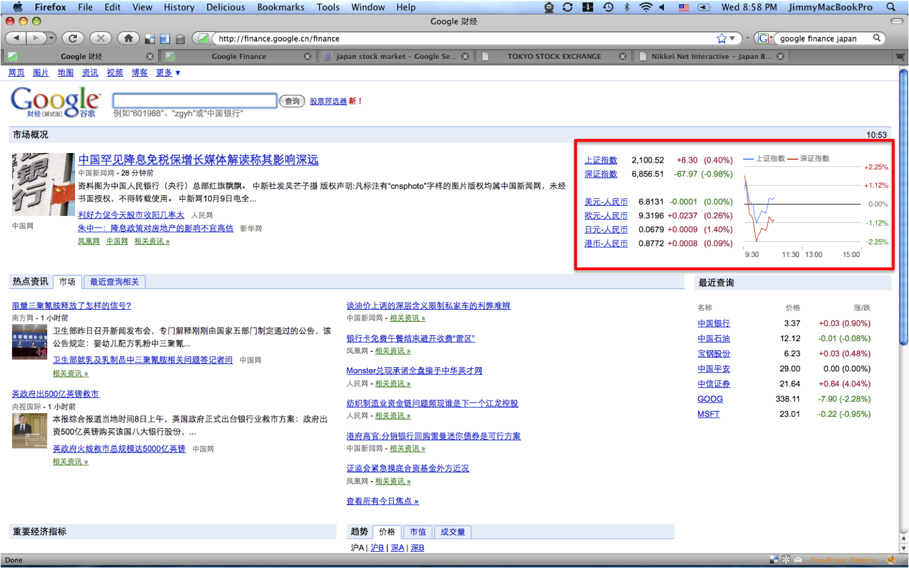Click the bank news photo thumbnail
Screen dimensions: 909x568
43,184
